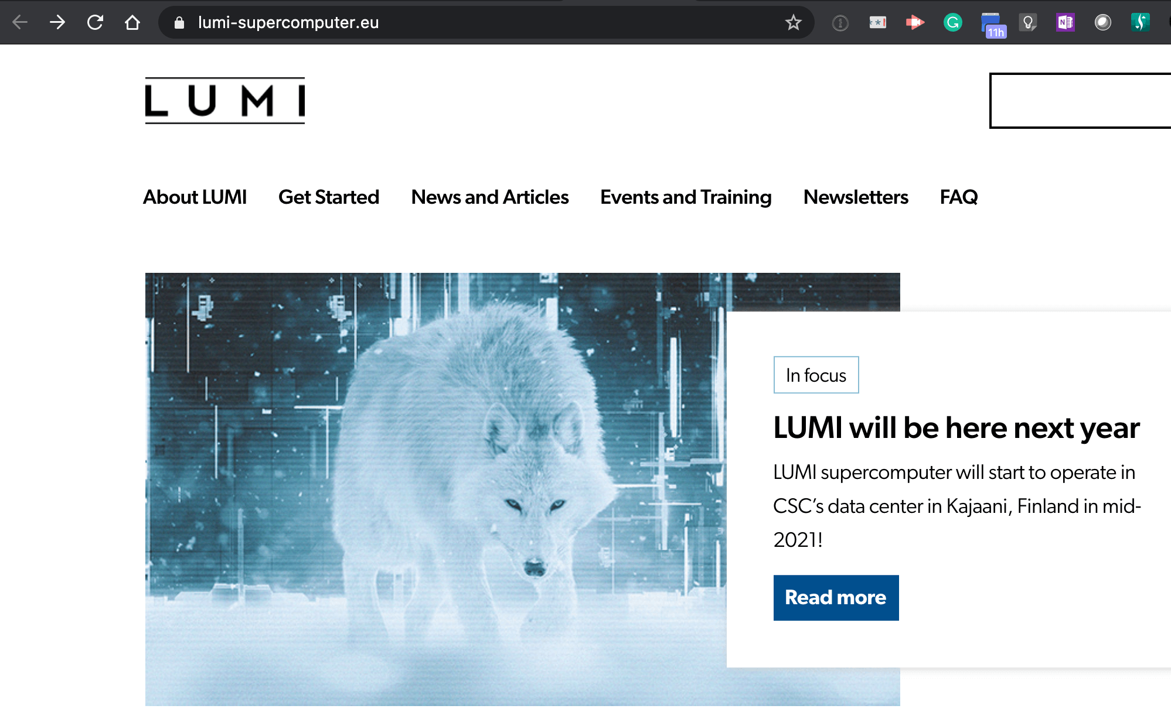
Task: Open the FAQ page
Action: click(x=959, y=197)
